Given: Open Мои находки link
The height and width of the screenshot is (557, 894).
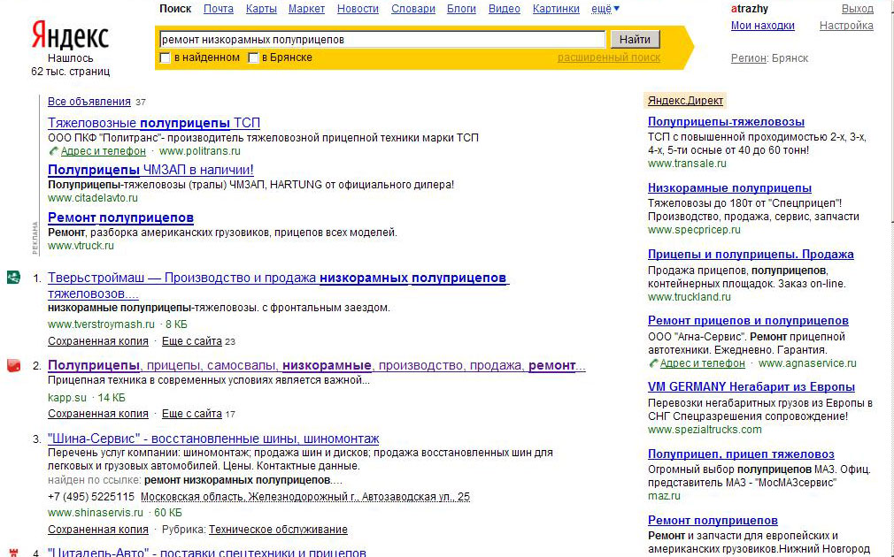Looking at the screenshot, I should pos(762,26).
